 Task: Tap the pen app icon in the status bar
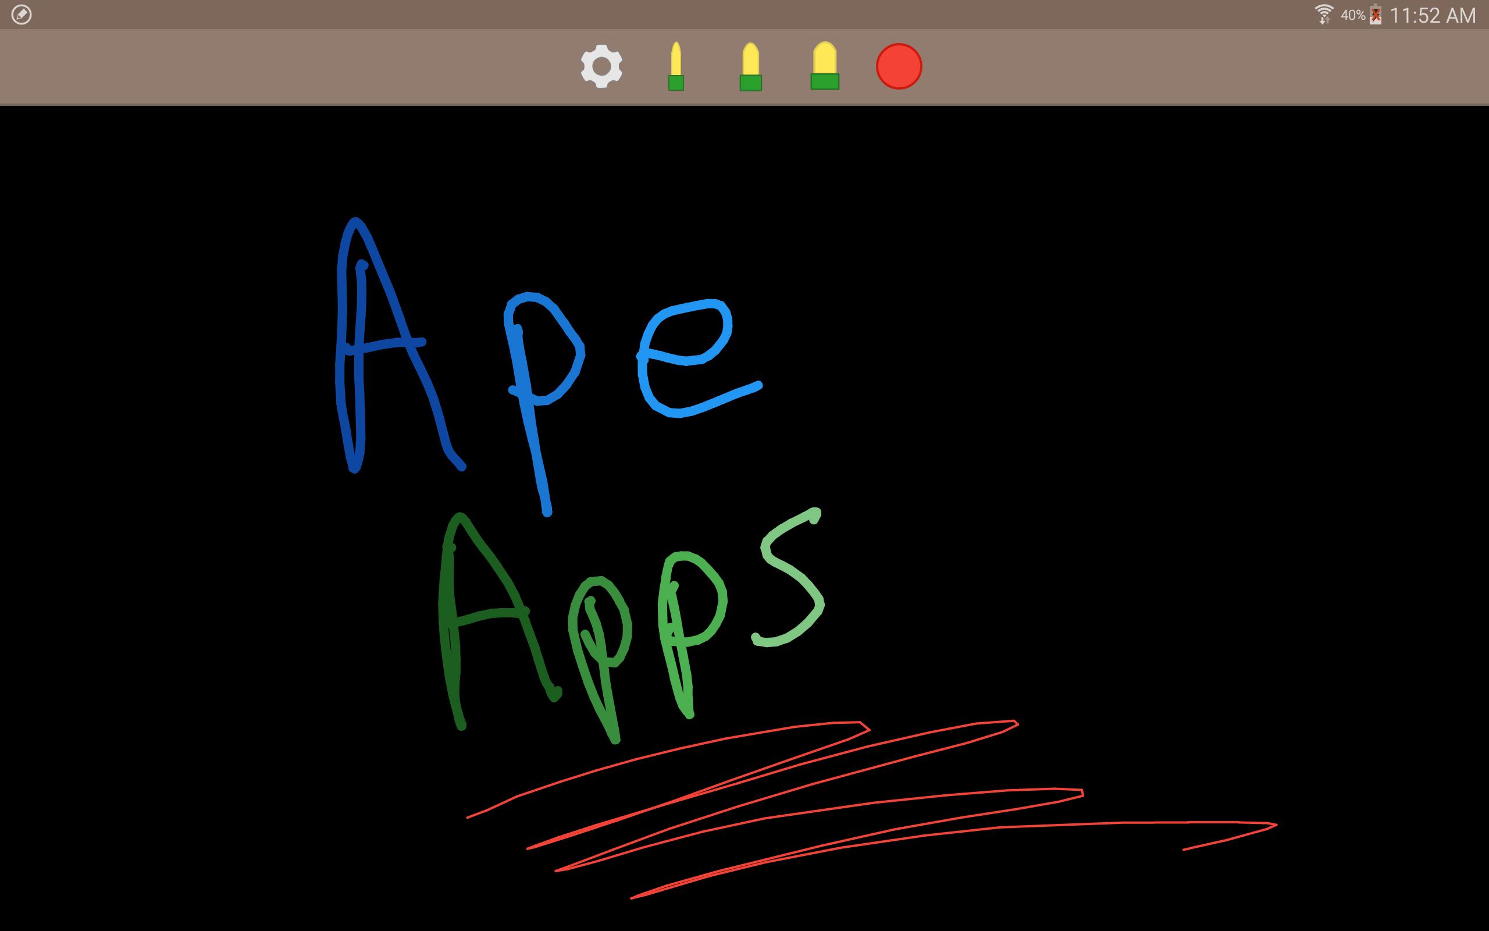22,15
